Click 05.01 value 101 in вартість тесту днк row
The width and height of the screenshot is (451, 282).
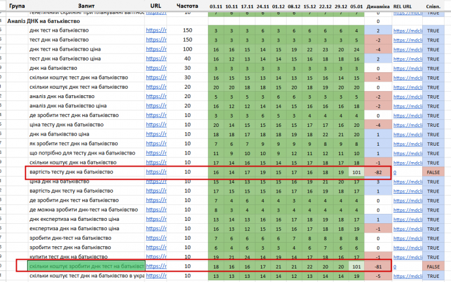coord(356,172)
